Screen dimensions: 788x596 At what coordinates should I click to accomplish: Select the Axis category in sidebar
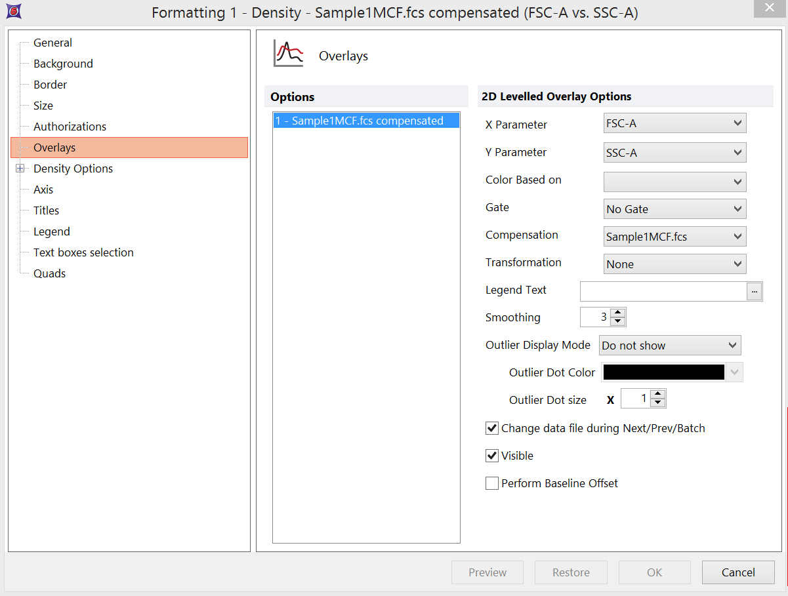point(43,189)
